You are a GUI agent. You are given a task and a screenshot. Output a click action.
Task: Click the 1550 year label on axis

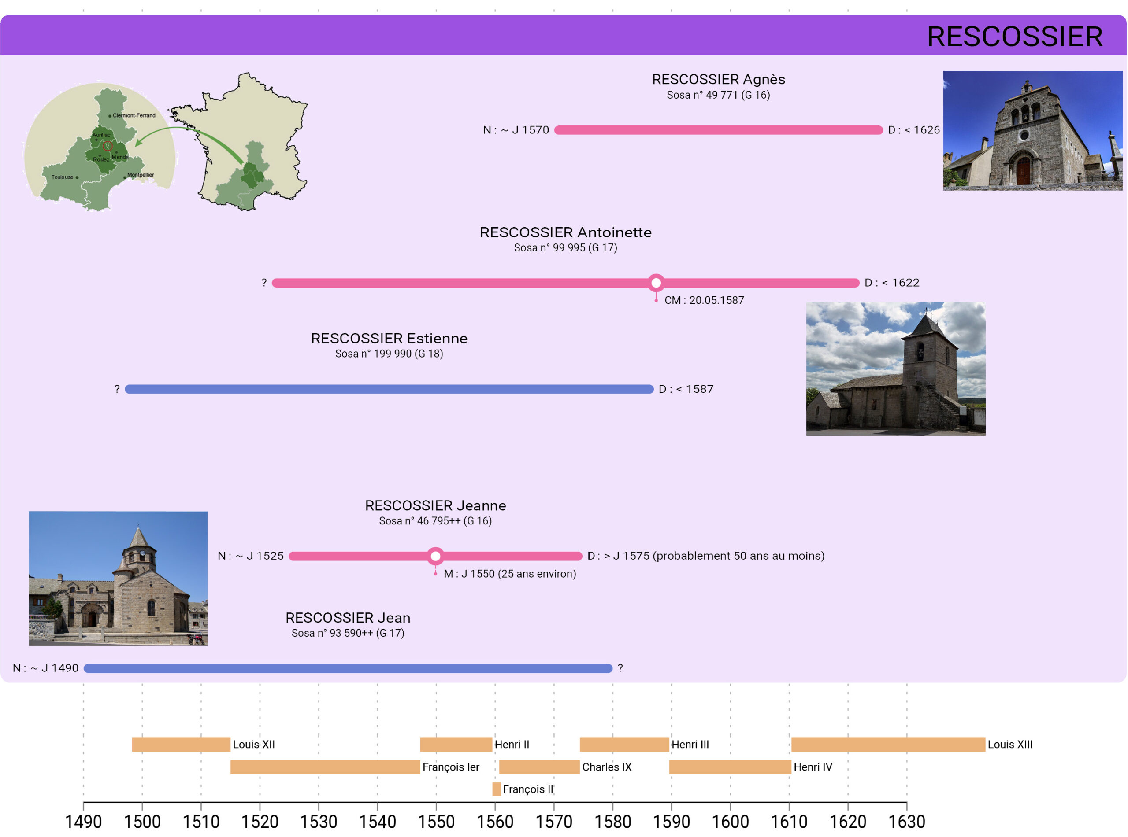[x=436, y=821]
